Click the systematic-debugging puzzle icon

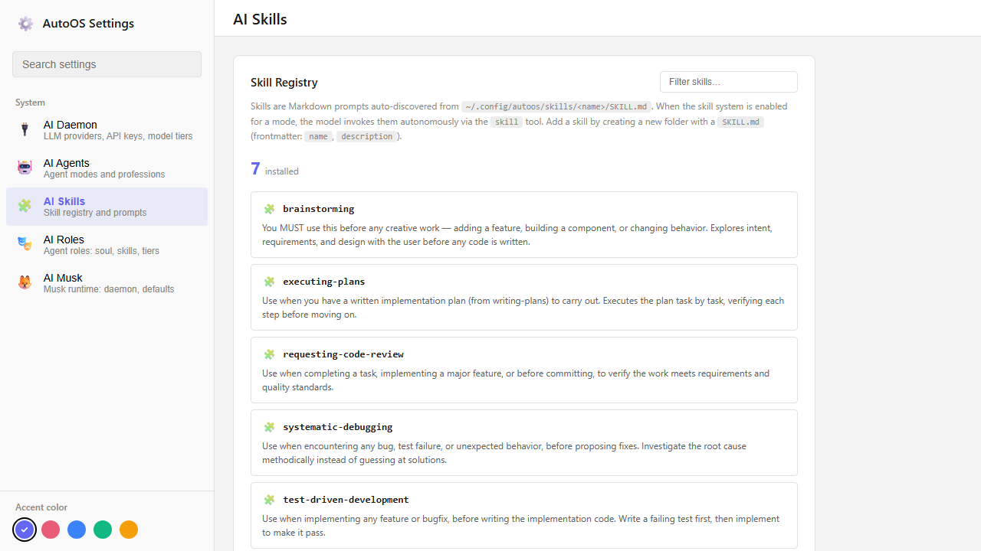269,427
